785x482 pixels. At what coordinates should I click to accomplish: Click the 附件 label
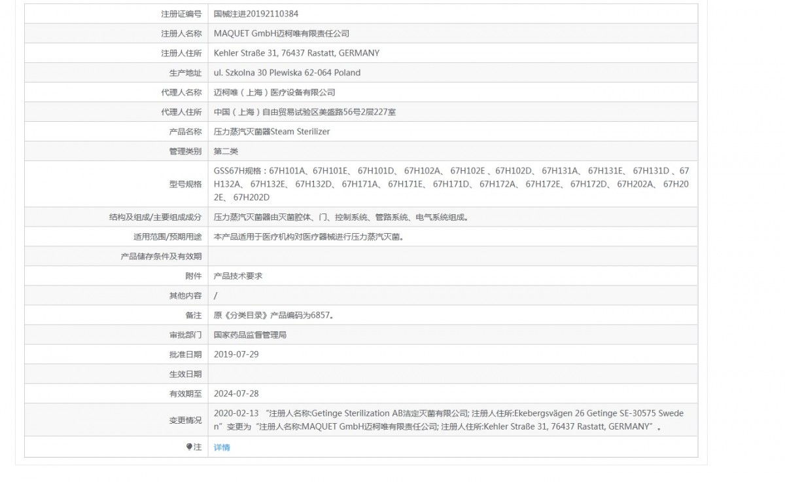coord(193,276)
